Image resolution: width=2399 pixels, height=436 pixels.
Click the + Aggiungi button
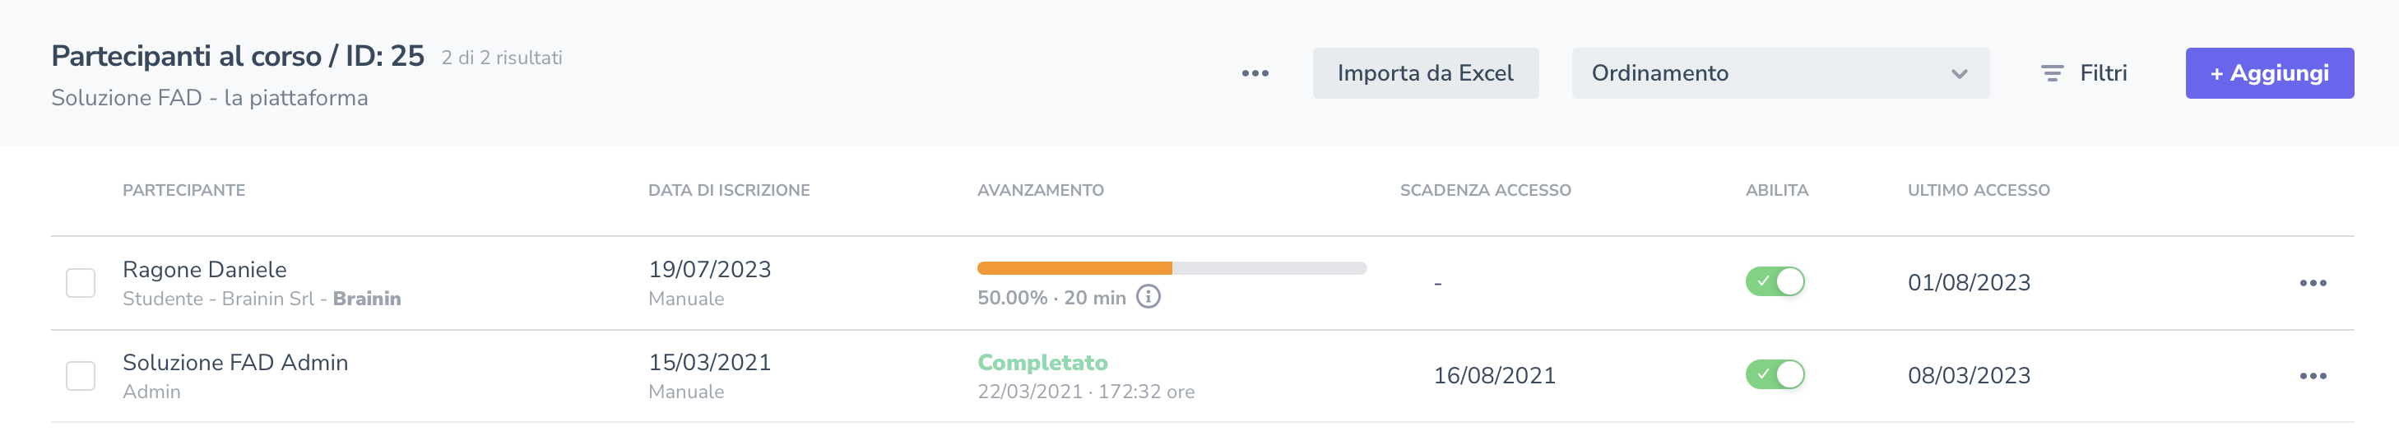point(2269,73)
